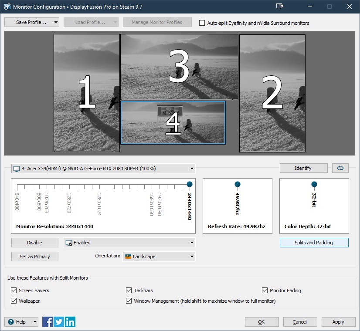Click the DisplayFusion app icon in title bar
Screen dimensions: 360x331
coord(6,7)
